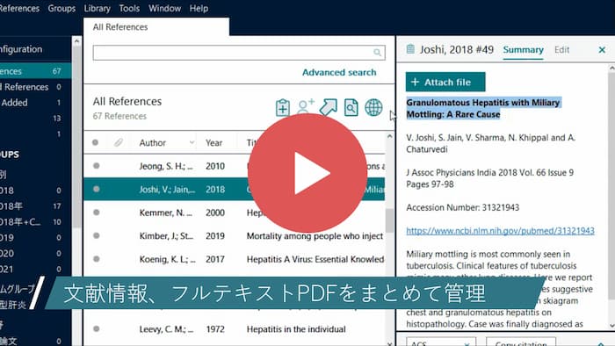Open the Author column sort dropdown arrow
Image resolution: width=615 pixels, height=346 pixels.
(192, 142)
